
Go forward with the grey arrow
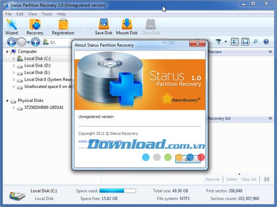[x=22, y=42]
